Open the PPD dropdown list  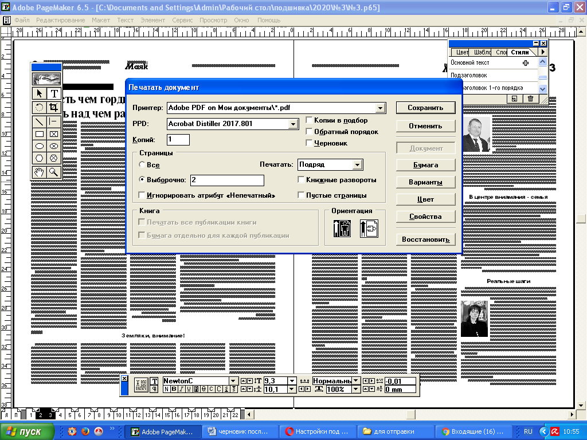point(293,124)
